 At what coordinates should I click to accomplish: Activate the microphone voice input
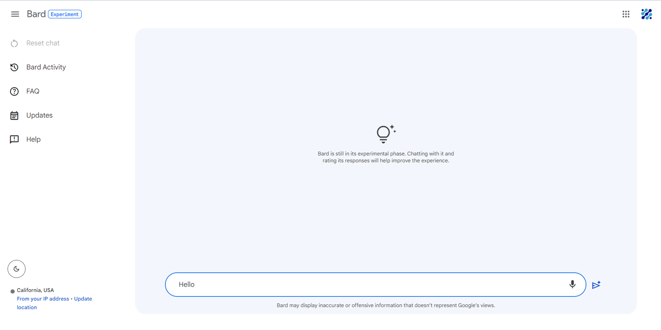572,284
